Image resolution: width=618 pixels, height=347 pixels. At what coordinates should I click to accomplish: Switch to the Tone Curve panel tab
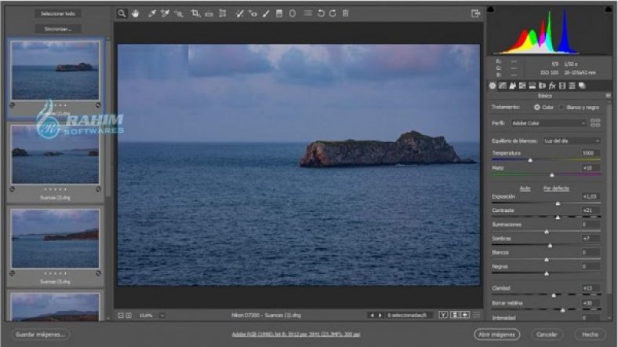(503, 85)
